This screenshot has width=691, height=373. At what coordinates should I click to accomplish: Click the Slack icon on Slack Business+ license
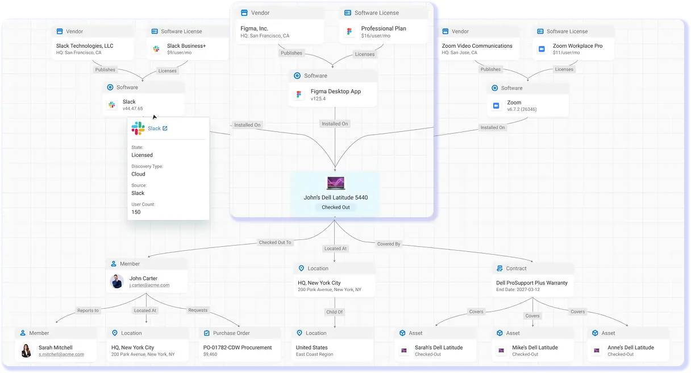point(156,49)
